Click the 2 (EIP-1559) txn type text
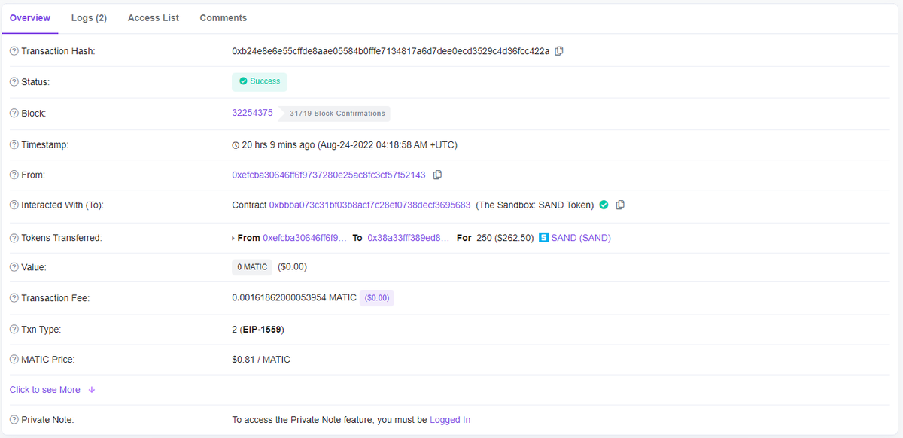Screen dimensions: 903x438 258,330
